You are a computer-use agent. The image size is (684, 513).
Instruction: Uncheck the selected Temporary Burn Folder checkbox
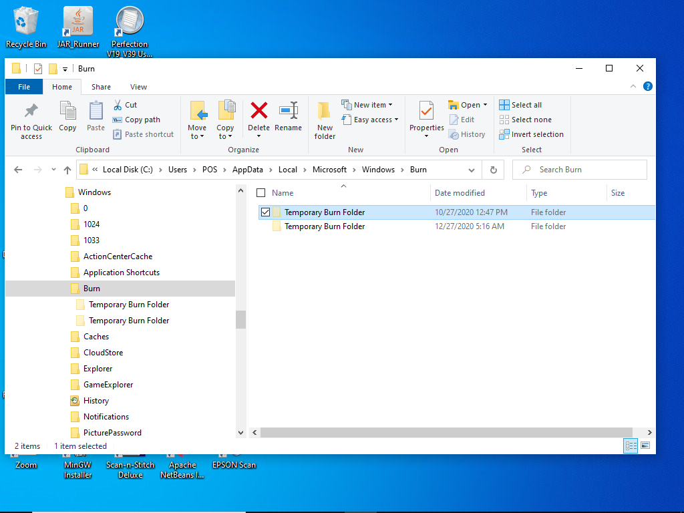click(265, 212)
